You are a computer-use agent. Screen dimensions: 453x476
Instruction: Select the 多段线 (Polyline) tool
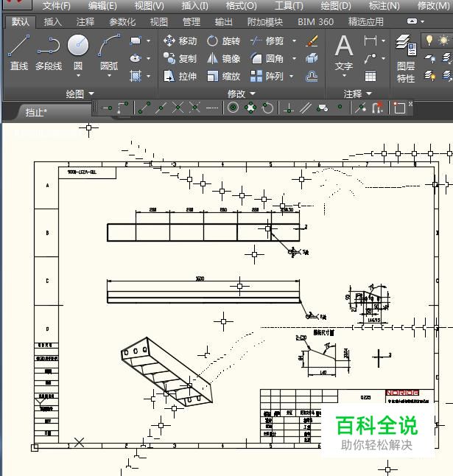click(49, 52)
